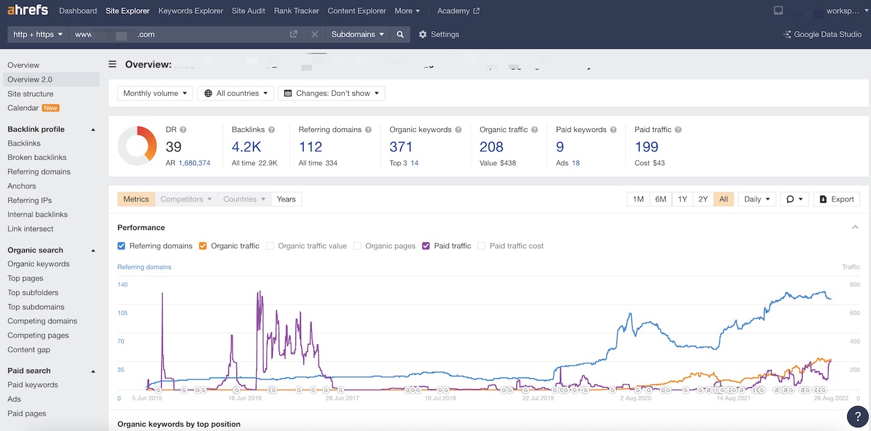Viewport: 871px width, 431px height.
Task: Click the DR donut chart
Action: (x=138, y=146)
